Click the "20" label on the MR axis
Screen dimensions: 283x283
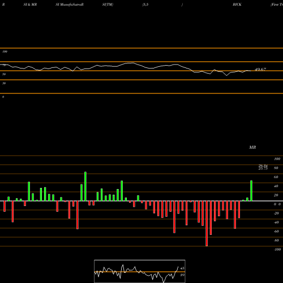click(276, 195)
